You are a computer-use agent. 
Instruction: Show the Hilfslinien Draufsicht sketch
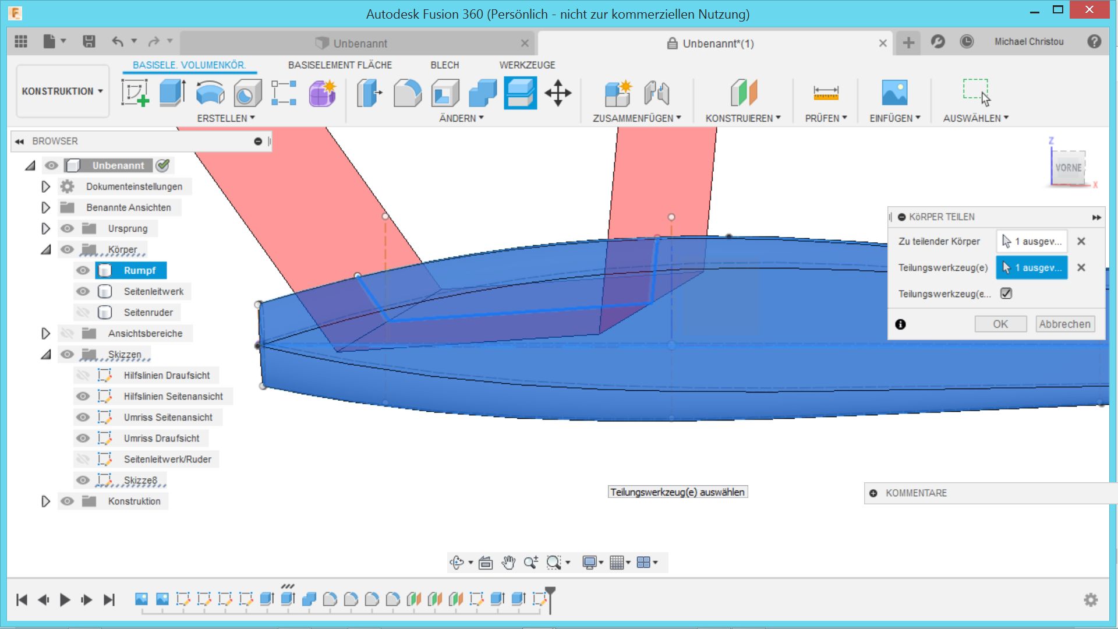(83, 375)
